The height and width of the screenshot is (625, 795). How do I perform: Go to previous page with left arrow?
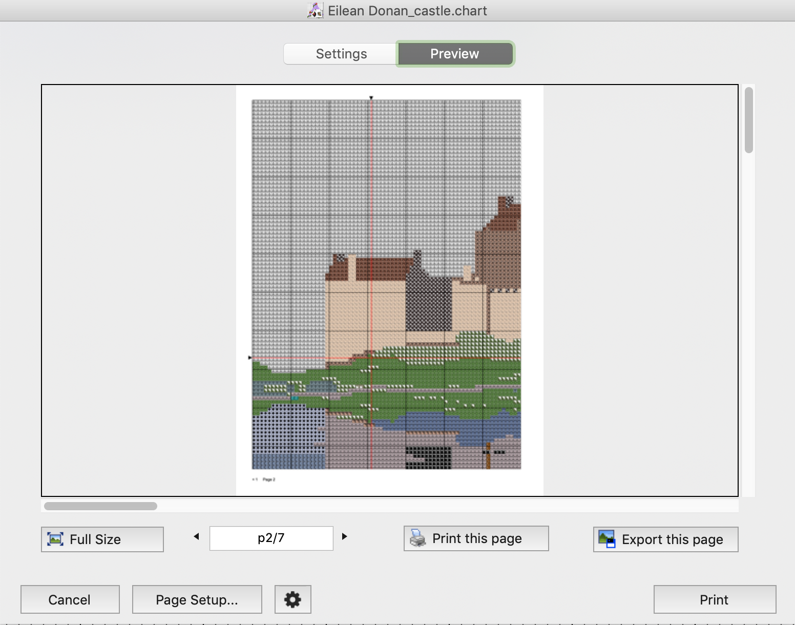(196, 536)
